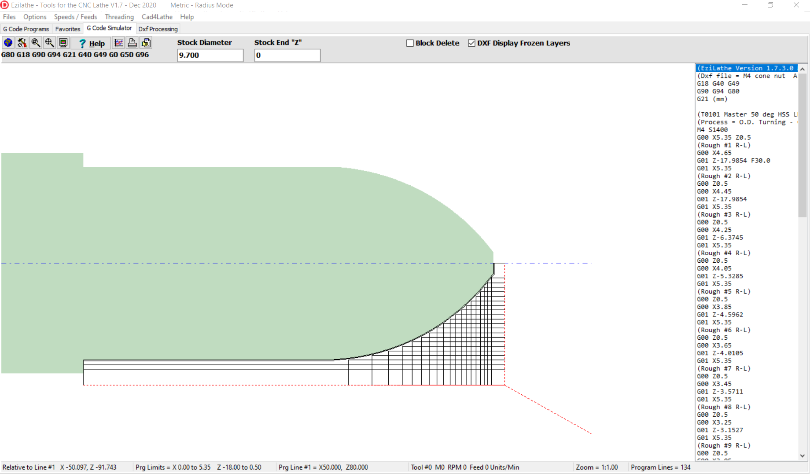Click the globe icon in the simulator toolbar
The height and width of the screenshot is (474, 810).
(8, 43)
